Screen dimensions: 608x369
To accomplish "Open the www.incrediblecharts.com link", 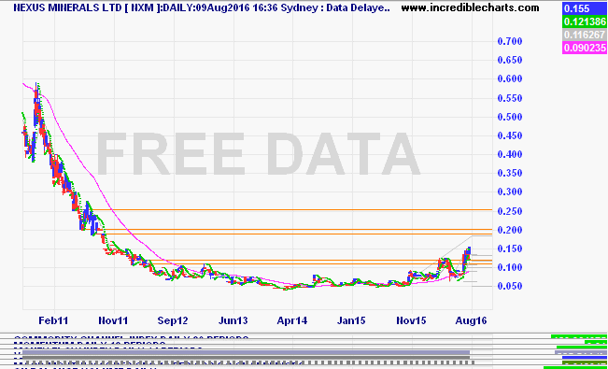I will tap(470, 7).
